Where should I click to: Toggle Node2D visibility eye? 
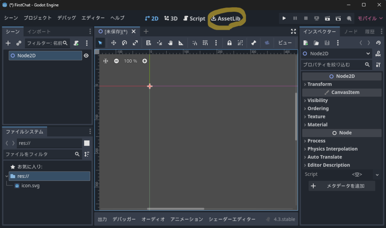(x=86, y=56)
